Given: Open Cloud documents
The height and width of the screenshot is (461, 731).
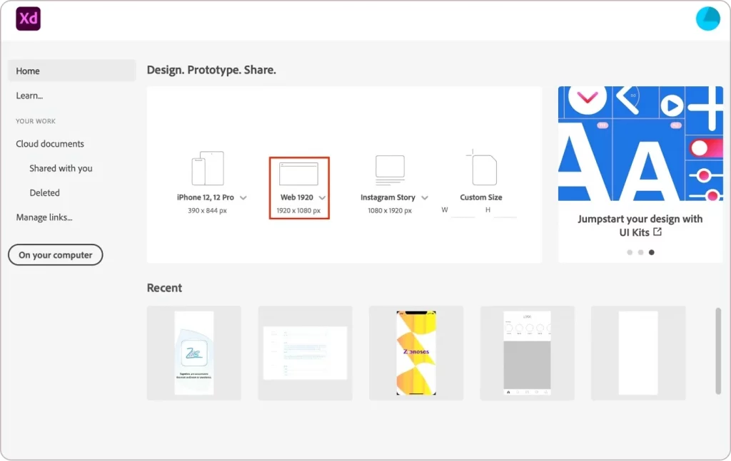Looking at the screenshot, I should pyautogui.click(x=50, y=144).
